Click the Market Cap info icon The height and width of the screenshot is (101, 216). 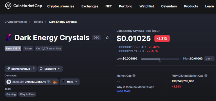(134, 76)
